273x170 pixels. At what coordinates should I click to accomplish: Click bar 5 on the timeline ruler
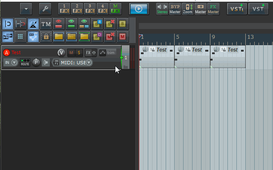pyautogui.click(x=178, y=37)
